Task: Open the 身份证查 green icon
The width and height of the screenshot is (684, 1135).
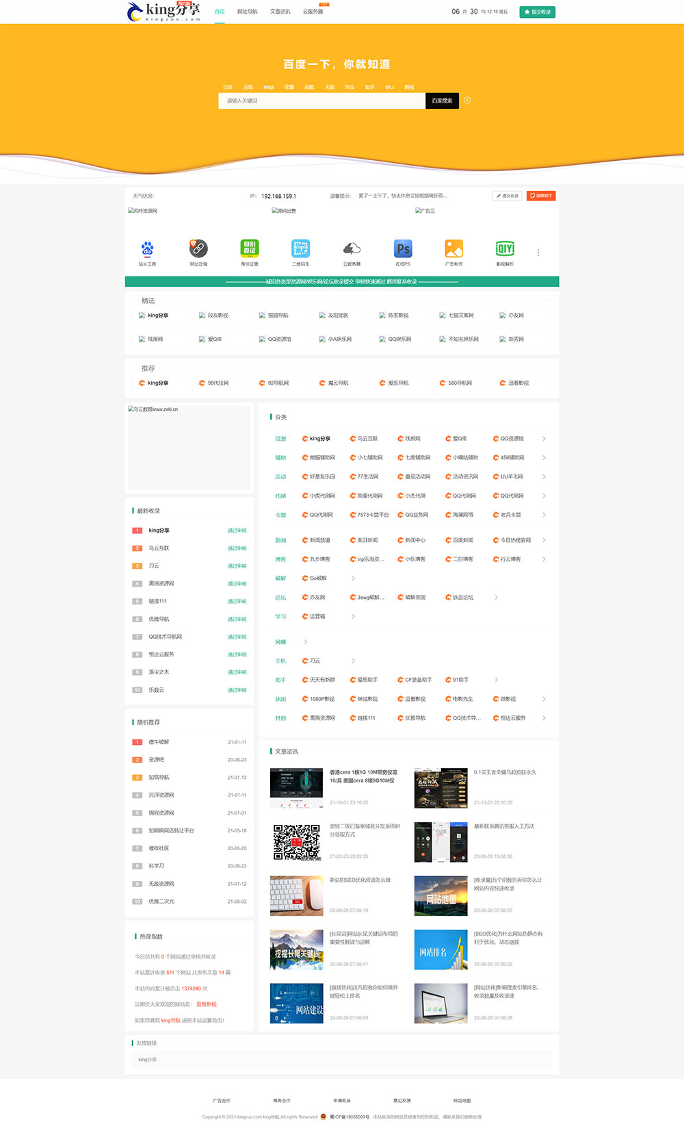Action: coord(250,248)
